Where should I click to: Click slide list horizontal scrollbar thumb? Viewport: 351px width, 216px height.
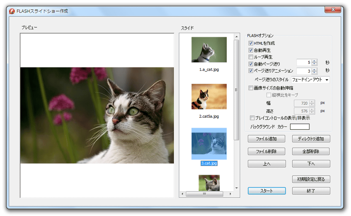pos(204,194)
